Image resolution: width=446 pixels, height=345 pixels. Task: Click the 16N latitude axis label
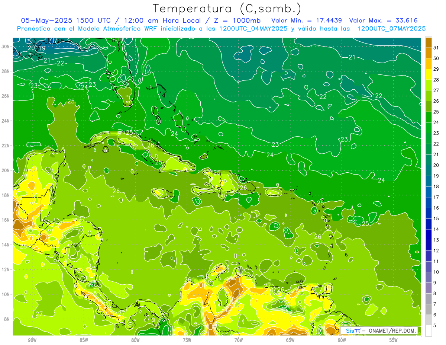click(6, 220)
